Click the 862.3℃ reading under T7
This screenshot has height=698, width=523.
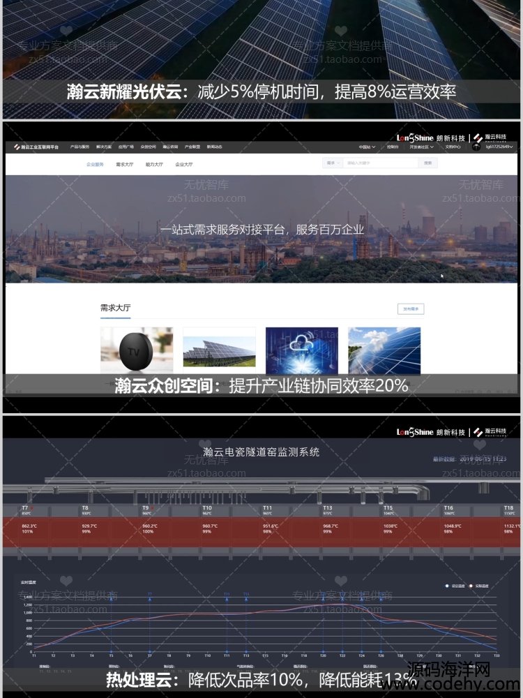click(x=29, y=526)
